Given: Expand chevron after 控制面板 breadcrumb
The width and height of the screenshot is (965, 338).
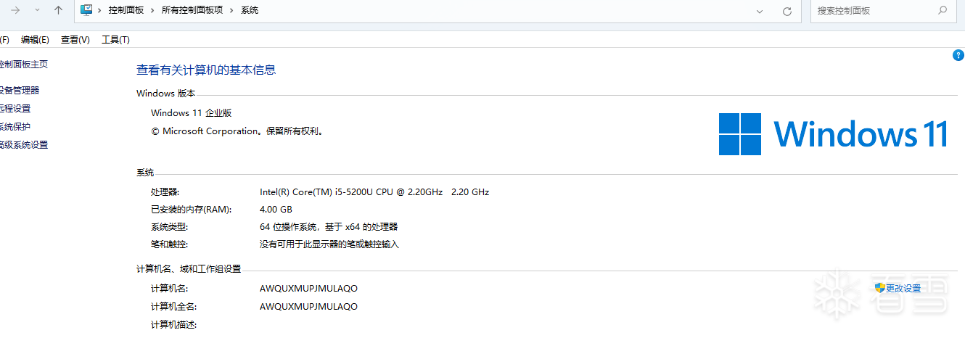Looking at the screenshot, I should pyautogui.click(x=152, y=11).
